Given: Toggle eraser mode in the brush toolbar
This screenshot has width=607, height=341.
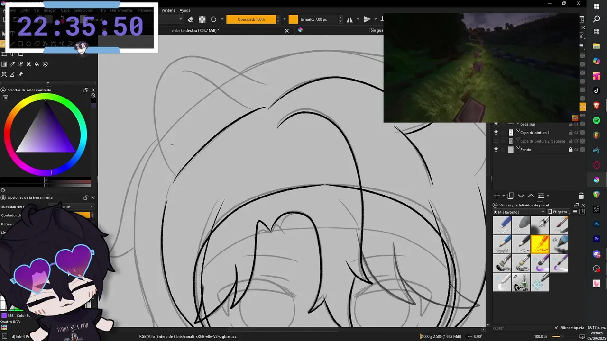Looking at the screenshot, I should click(x=191, y=19).
